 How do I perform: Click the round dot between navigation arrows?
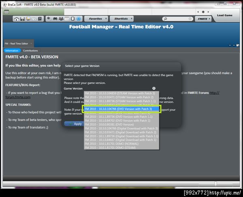coord(203,12)
